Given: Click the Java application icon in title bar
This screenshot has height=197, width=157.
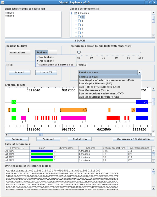Looking at the screenshot, I should (3, 2).
